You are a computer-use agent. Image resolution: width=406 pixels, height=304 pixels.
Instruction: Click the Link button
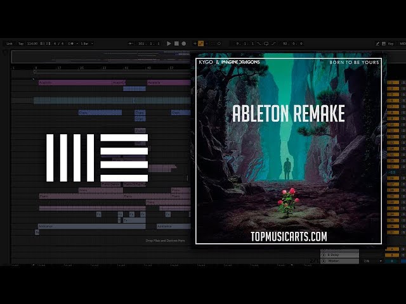pyautogui.click(x=10, y=44)
